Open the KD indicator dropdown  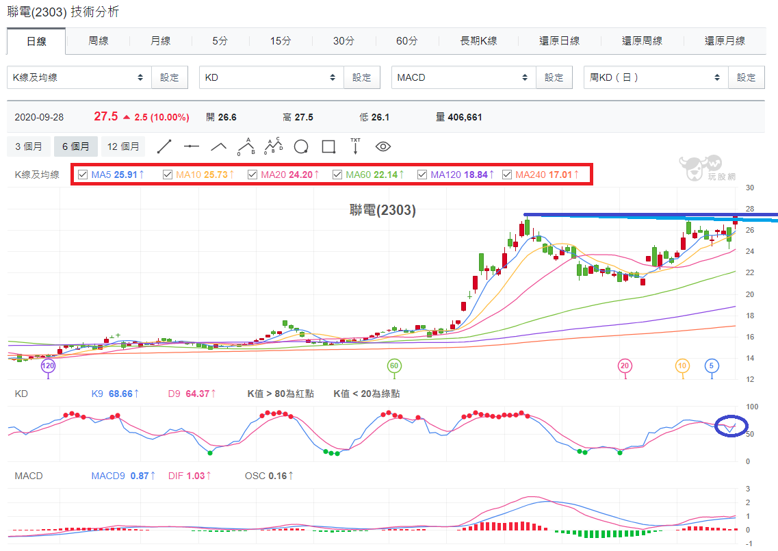click(272, 77)
